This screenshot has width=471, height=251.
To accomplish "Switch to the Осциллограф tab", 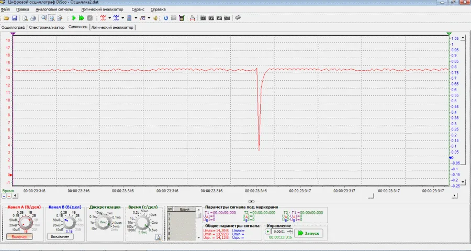I will [13, 27].
